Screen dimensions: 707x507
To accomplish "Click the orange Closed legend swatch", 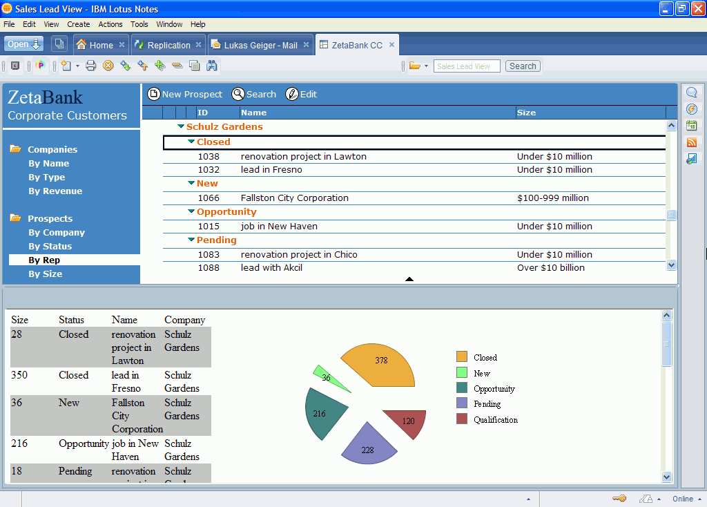I will click(x=462, y=357).
